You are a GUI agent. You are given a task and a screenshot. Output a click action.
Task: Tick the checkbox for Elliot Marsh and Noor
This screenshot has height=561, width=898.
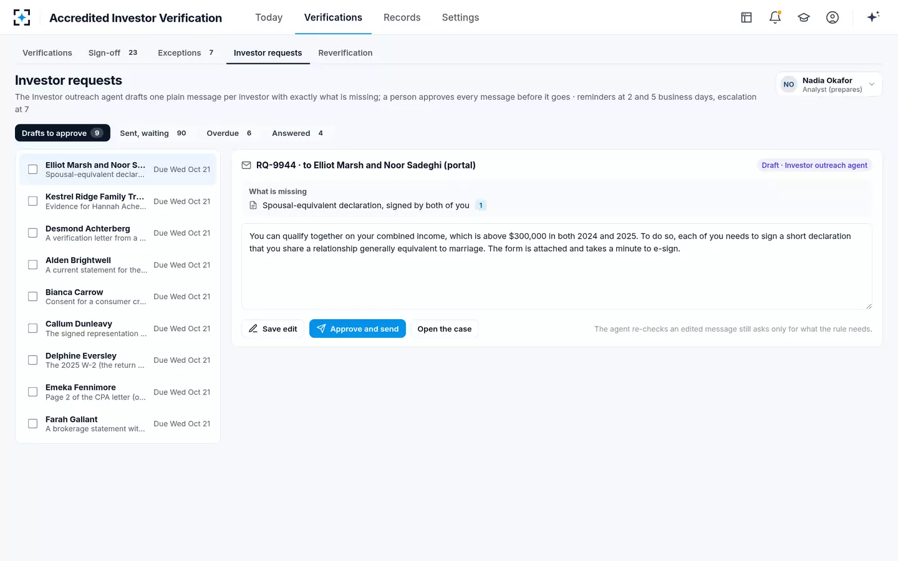(33, 170)
